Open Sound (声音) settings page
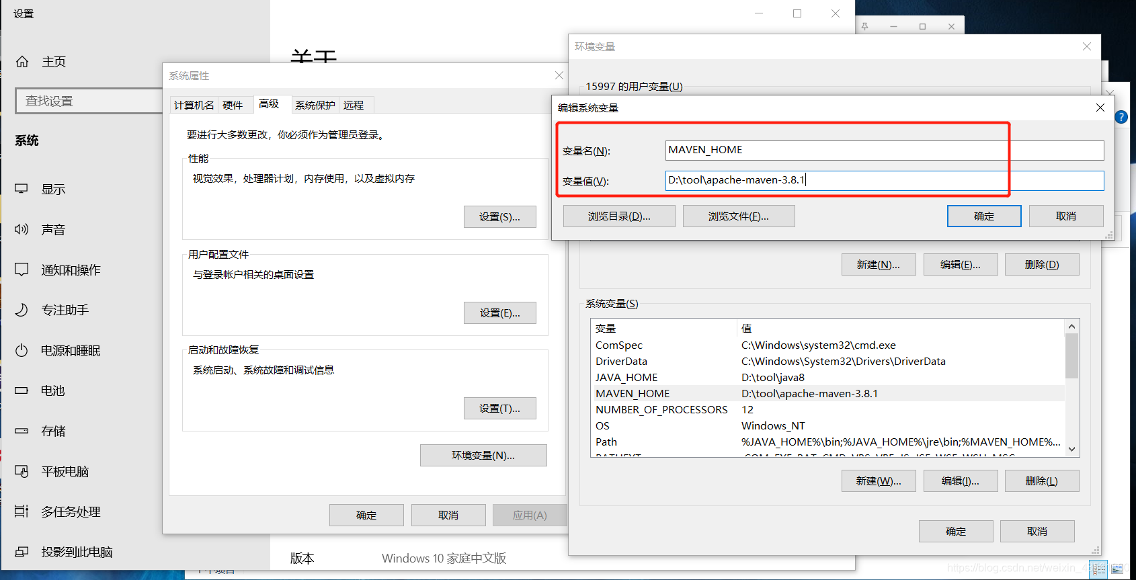This screenshot has height=580, width=1136. (53, 230)
